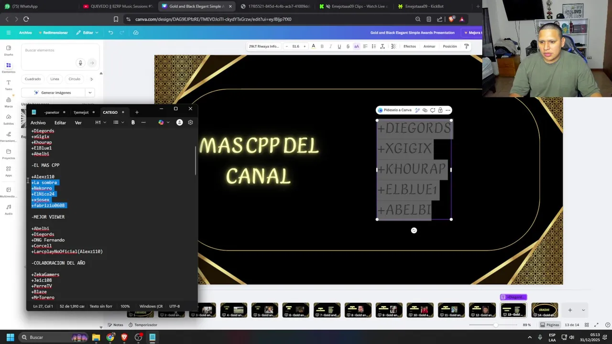Viewport: 612px width, 344px height.
Task: Open Notepad Ver menu
Action: pos(78,123)
